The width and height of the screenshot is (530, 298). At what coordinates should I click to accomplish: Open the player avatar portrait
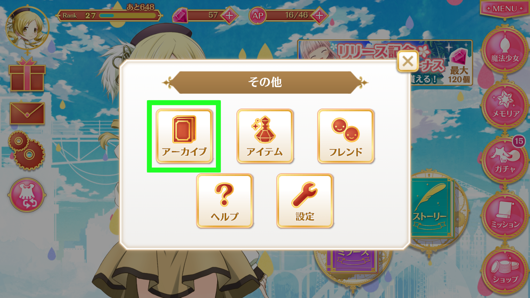click(x=27, y=28)
